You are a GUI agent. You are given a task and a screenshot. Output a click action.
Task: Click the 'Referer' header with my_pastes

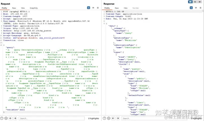[x=27, y=31]
